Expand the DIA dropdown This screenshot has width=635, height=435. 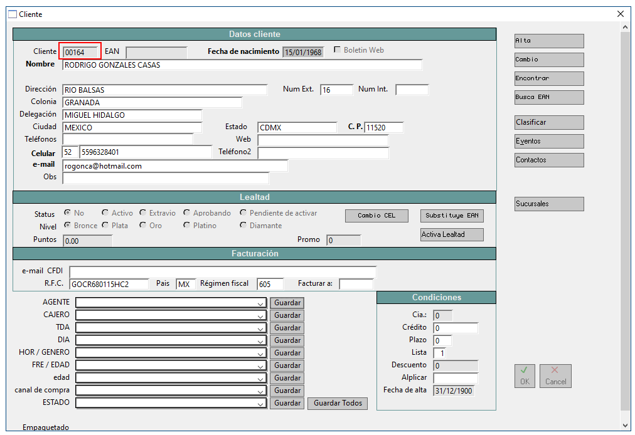click(260, 341)
